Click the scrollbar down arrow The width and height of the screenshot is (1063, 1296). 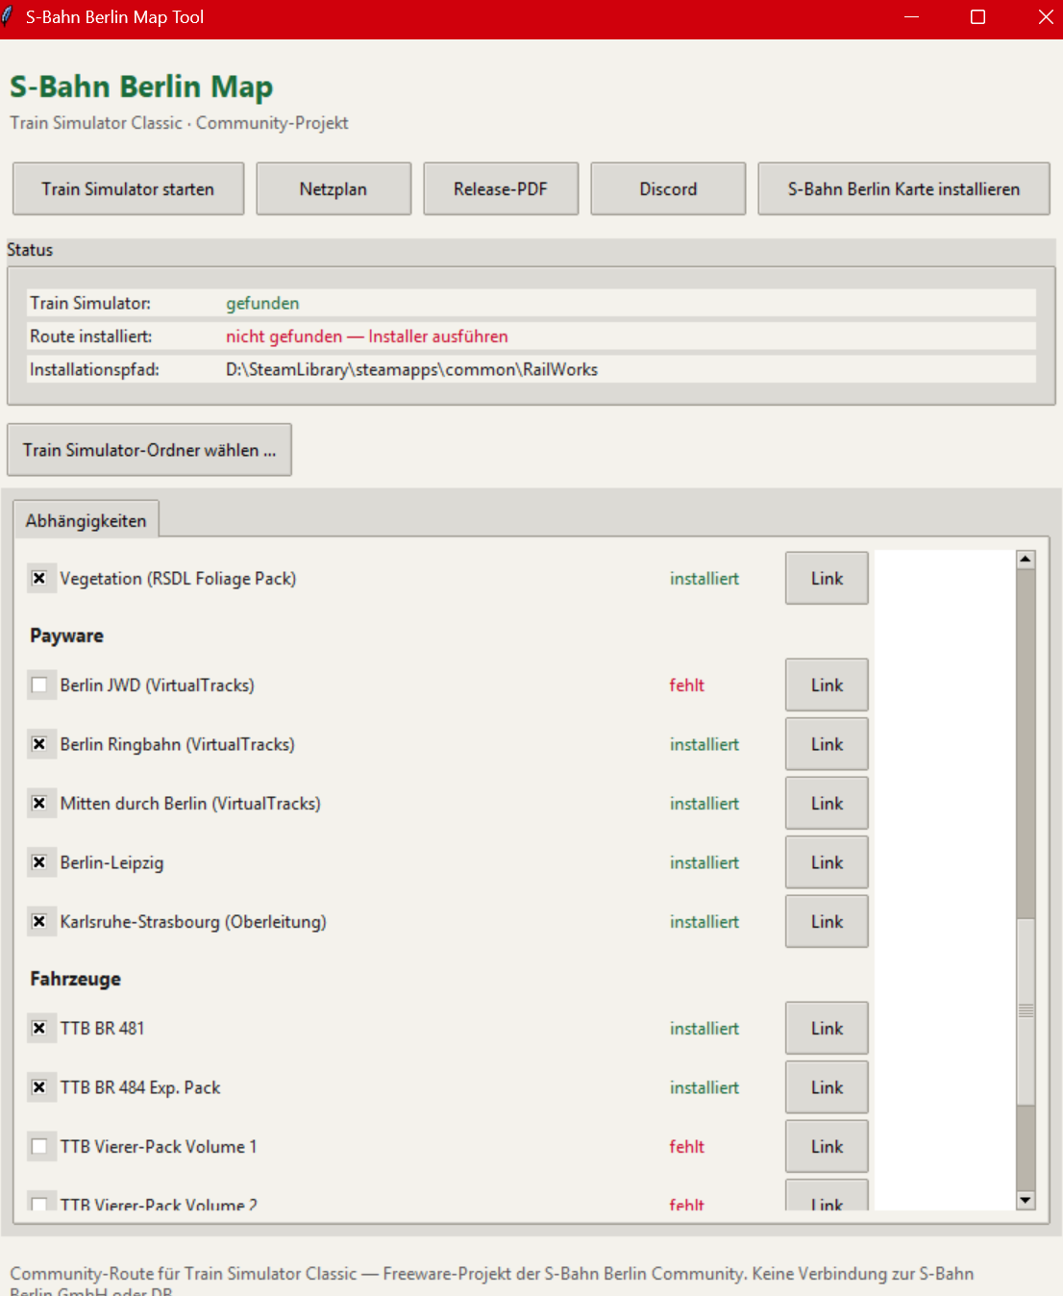[x=1026, y=1200]
